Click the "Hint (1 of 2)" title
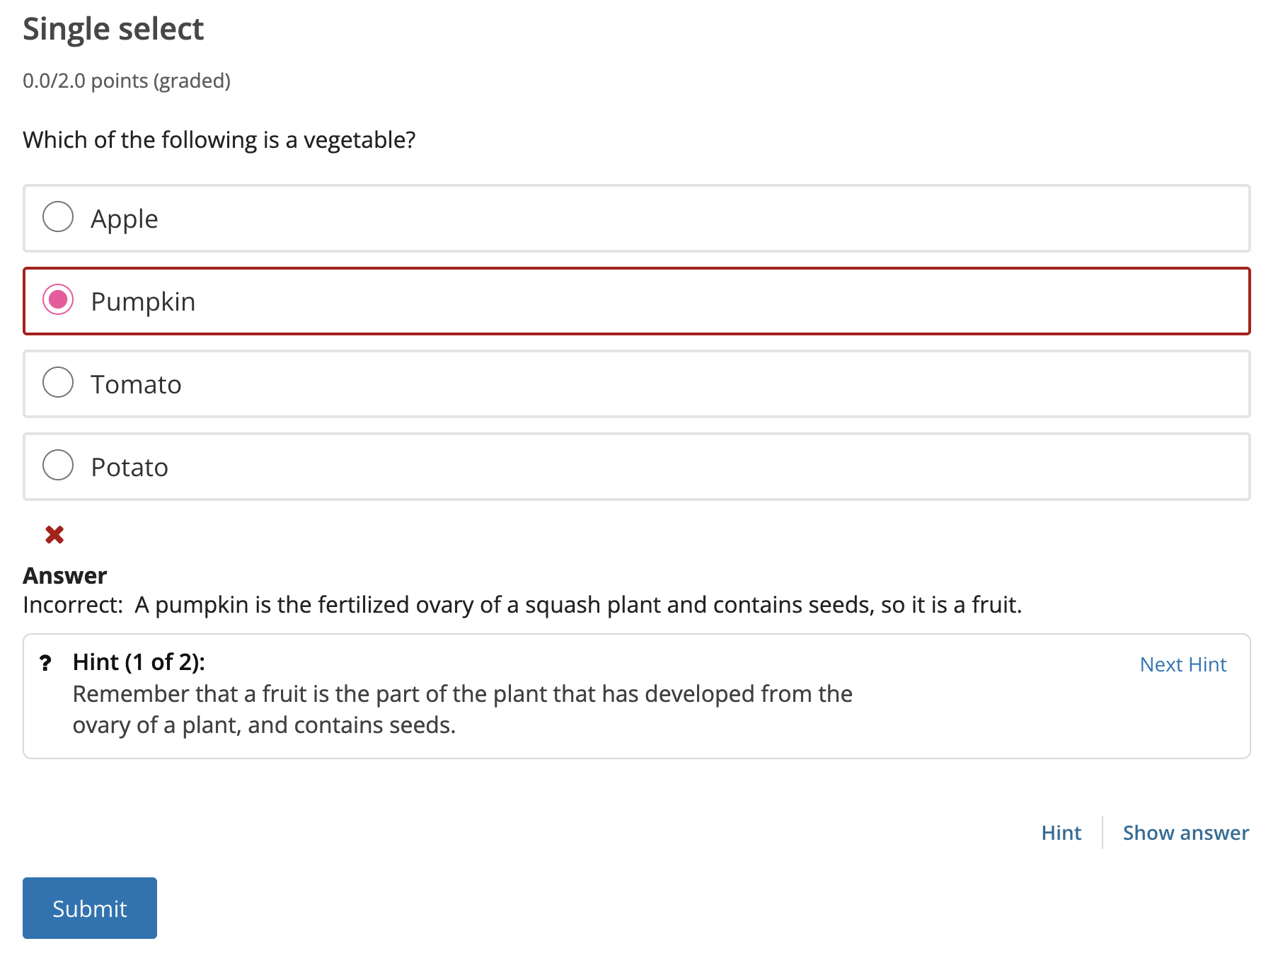This screenshot has width=1278, height=958. (x=139, y=662)
